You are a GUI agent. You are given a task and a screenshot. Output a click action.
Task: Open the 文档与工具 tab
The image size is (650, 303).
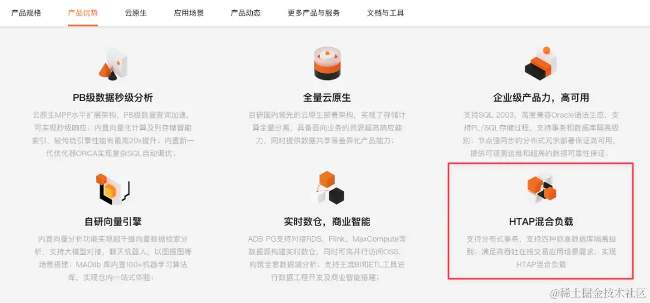tap(386, 13)
